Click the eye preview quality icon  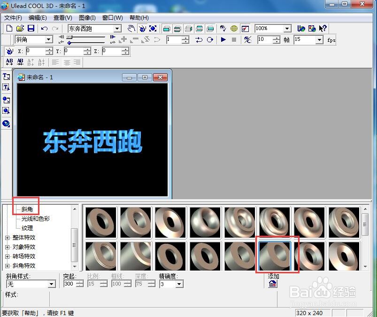click(223, 29)
